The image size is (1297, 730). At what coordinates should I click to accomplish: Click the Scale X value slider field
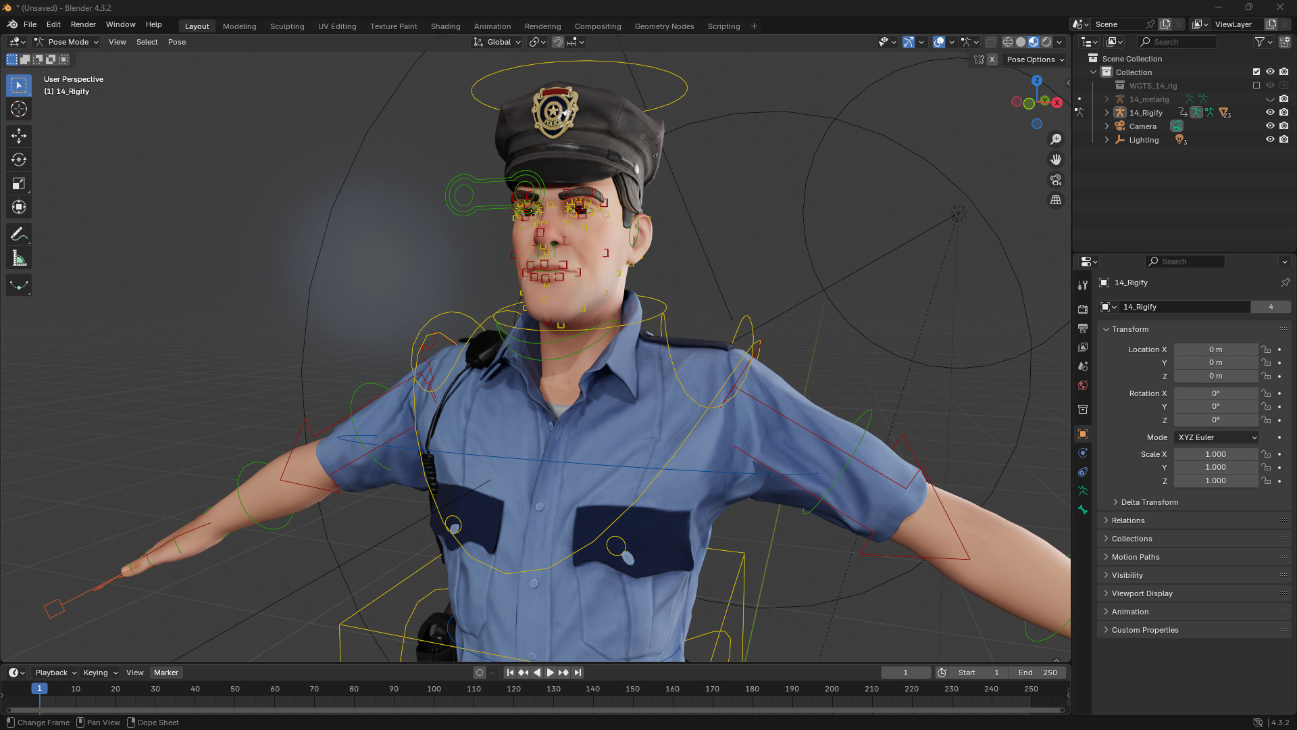(x=1216, y=454)
